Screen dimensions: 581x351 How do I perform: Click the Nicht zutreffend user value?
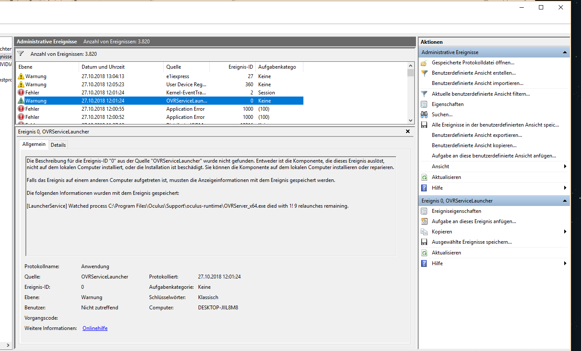pyautogui.click(x=100, y=308)
